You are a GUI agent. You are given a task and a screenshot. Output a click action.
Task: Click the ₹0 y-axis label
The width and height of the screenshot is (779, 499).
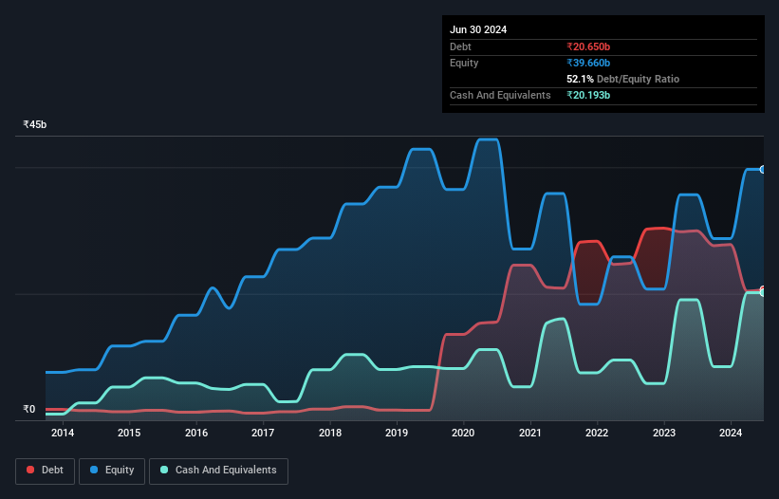click(29, 409)
